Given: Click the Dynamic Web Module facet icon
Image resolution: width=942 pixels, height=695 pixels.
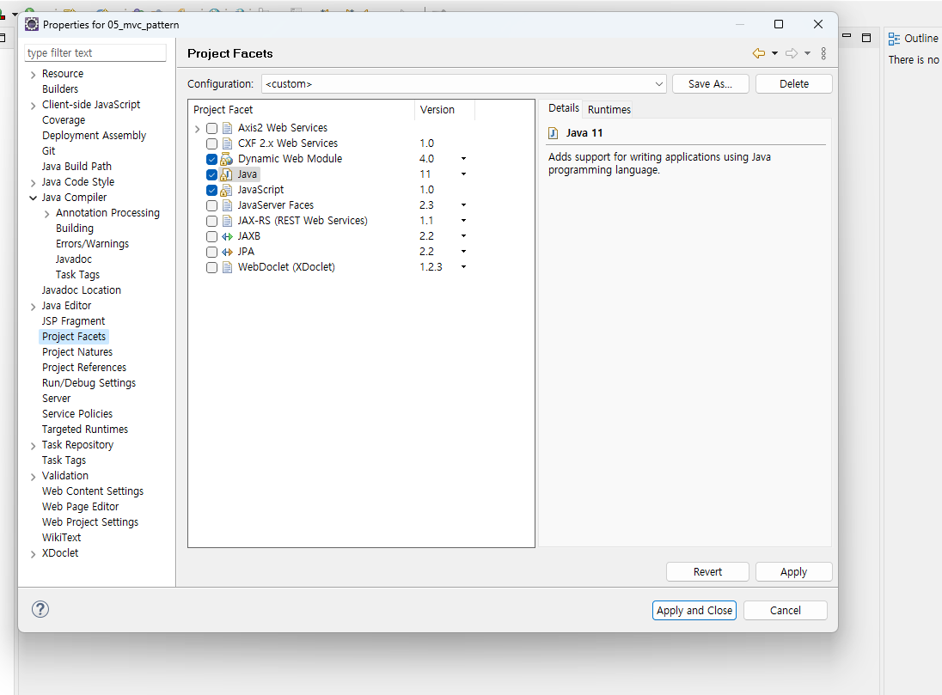Looking at the screenshot, I should [x=227, y=159].
